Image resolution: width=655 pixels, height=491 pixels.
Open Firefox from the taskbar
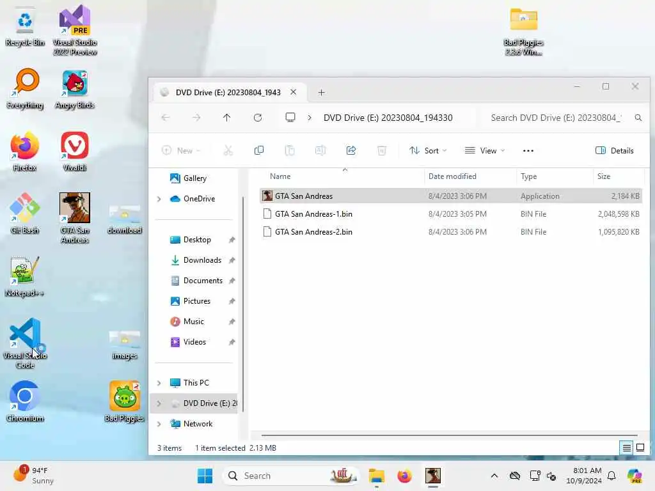coord(404,476)
